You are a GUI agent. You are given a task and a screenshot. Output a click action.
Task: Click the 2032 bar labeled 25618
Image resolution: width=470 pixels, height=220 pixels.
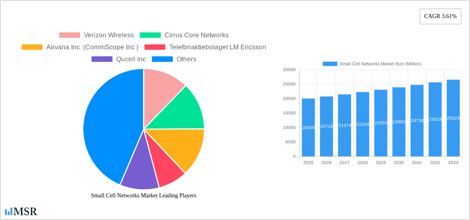(435, 119)
